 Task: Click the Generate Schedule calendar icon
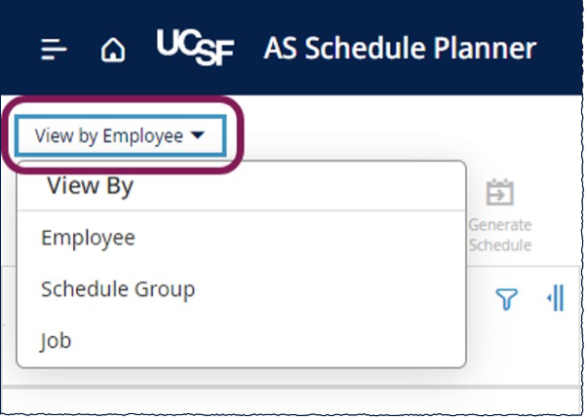(x=500, y=192)
